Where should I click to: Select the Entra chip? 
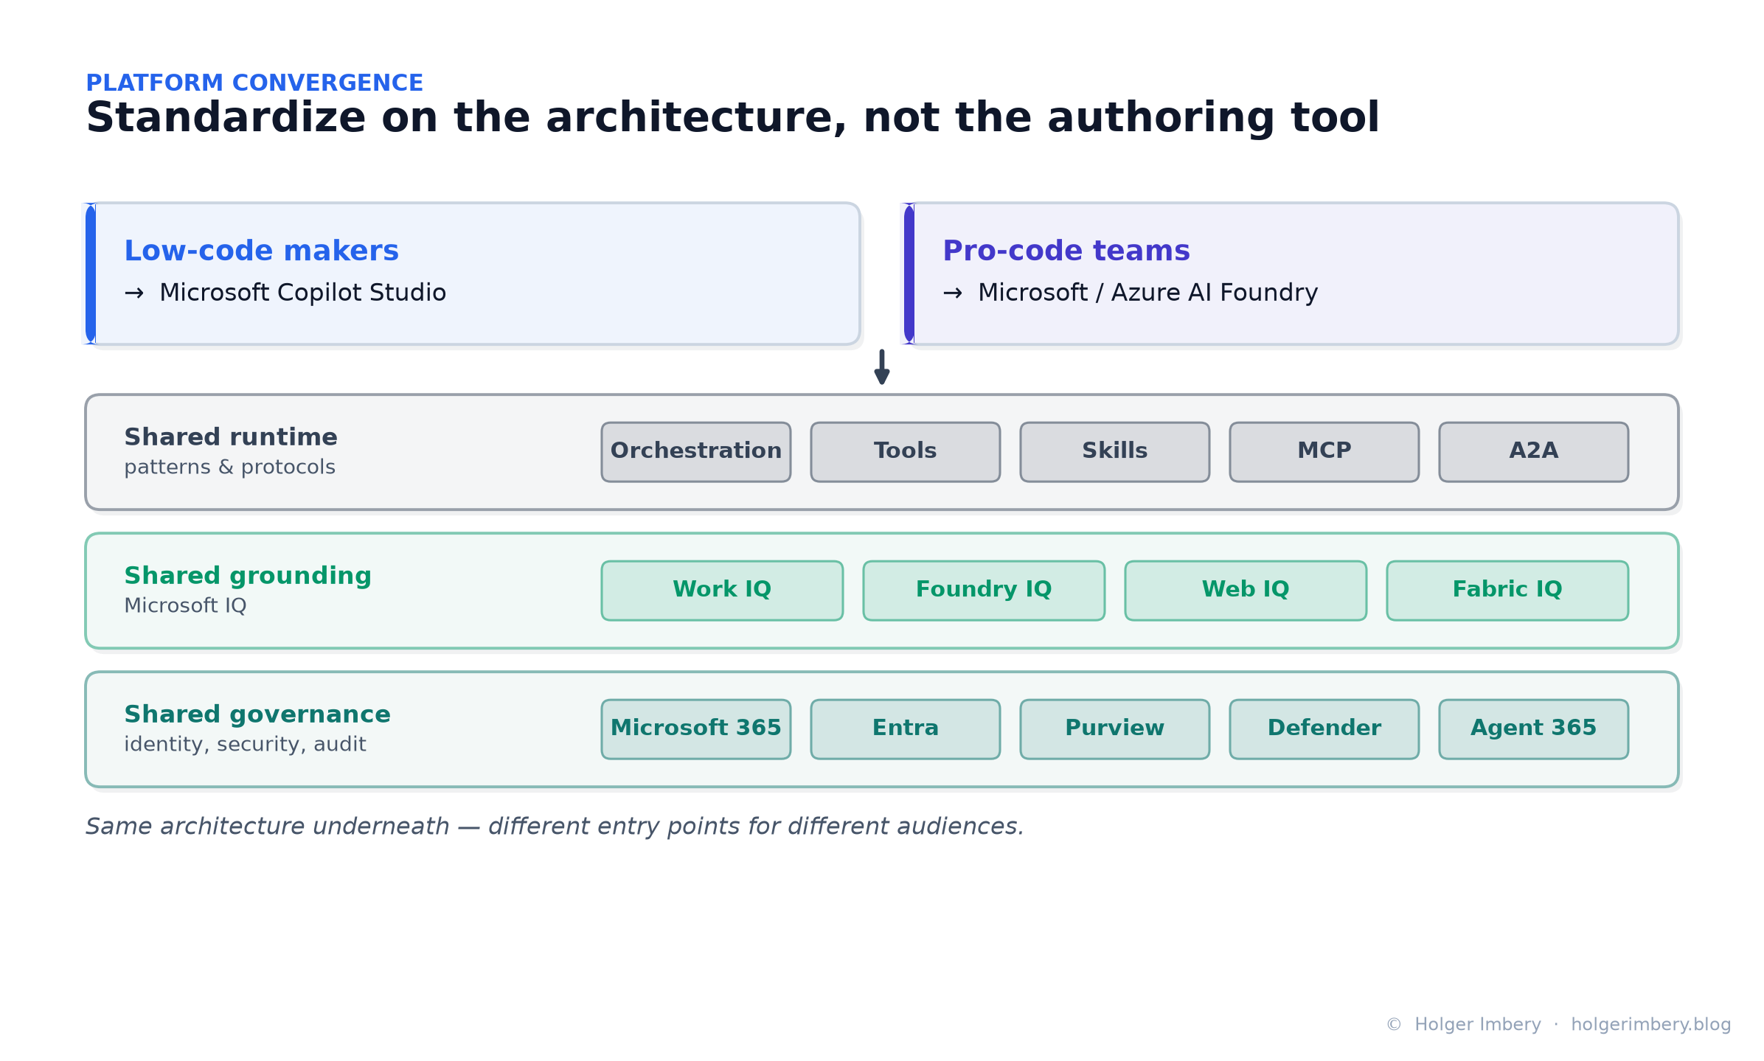point(906,729)
